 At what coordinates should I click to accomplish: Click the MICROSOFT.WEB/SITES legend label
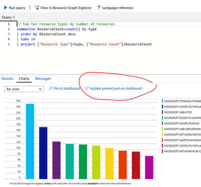178,112
